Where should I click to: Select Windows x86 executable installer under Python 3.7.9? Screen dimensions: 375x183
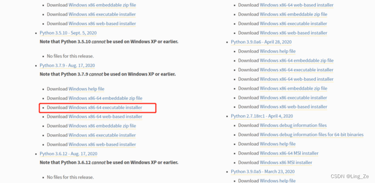[102, 135]
